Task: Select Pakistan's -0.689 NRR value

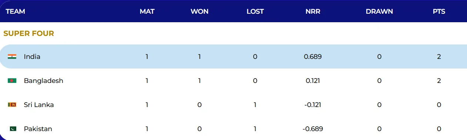Action: 313,129
